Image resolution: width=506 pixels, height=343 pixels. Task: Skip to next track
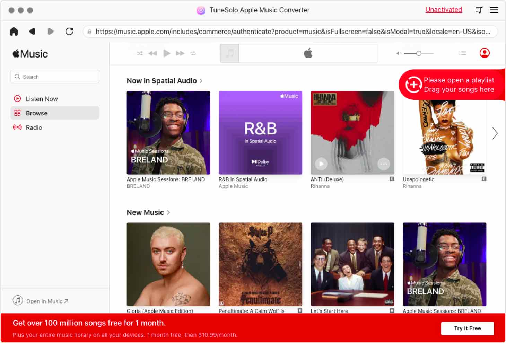point(180,53)
